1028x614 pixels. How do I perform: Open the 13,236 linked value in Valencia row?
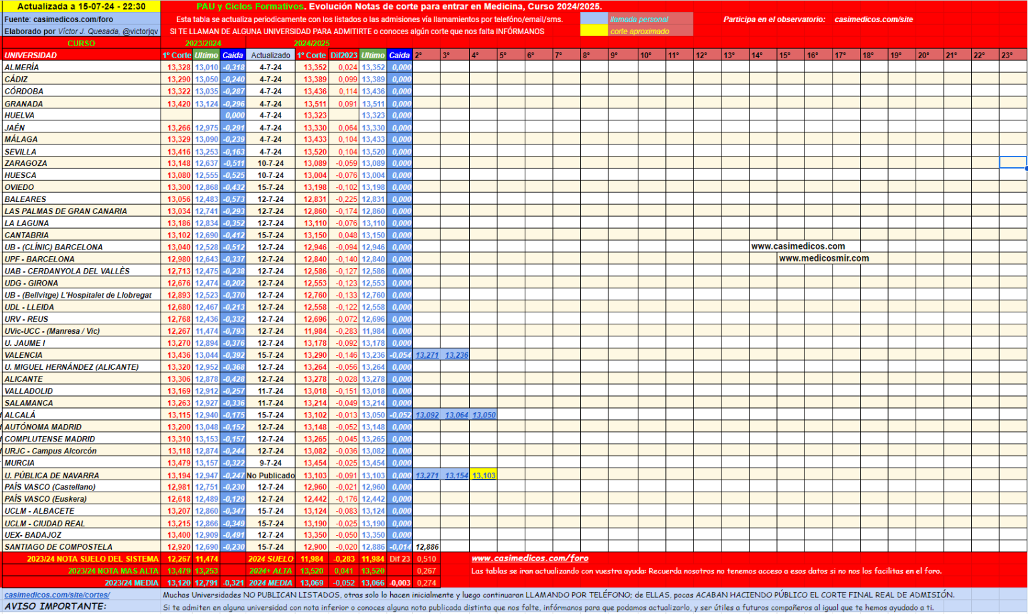[x=456, y=355]
